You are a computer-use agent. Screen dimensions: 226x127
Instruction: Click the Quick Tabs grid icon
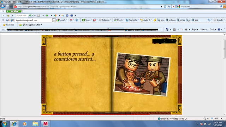tap(3, 30)
